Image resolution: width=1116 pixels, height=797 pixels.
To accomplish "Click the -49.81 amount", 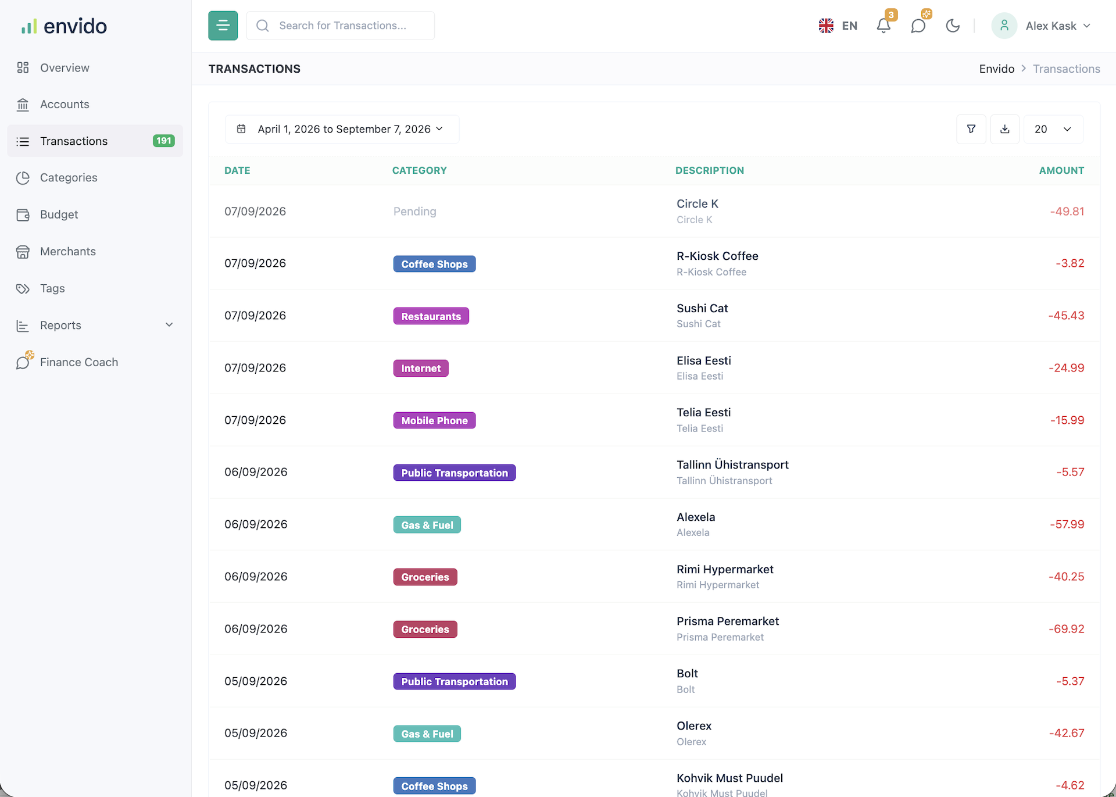I will pos(1067,212).
